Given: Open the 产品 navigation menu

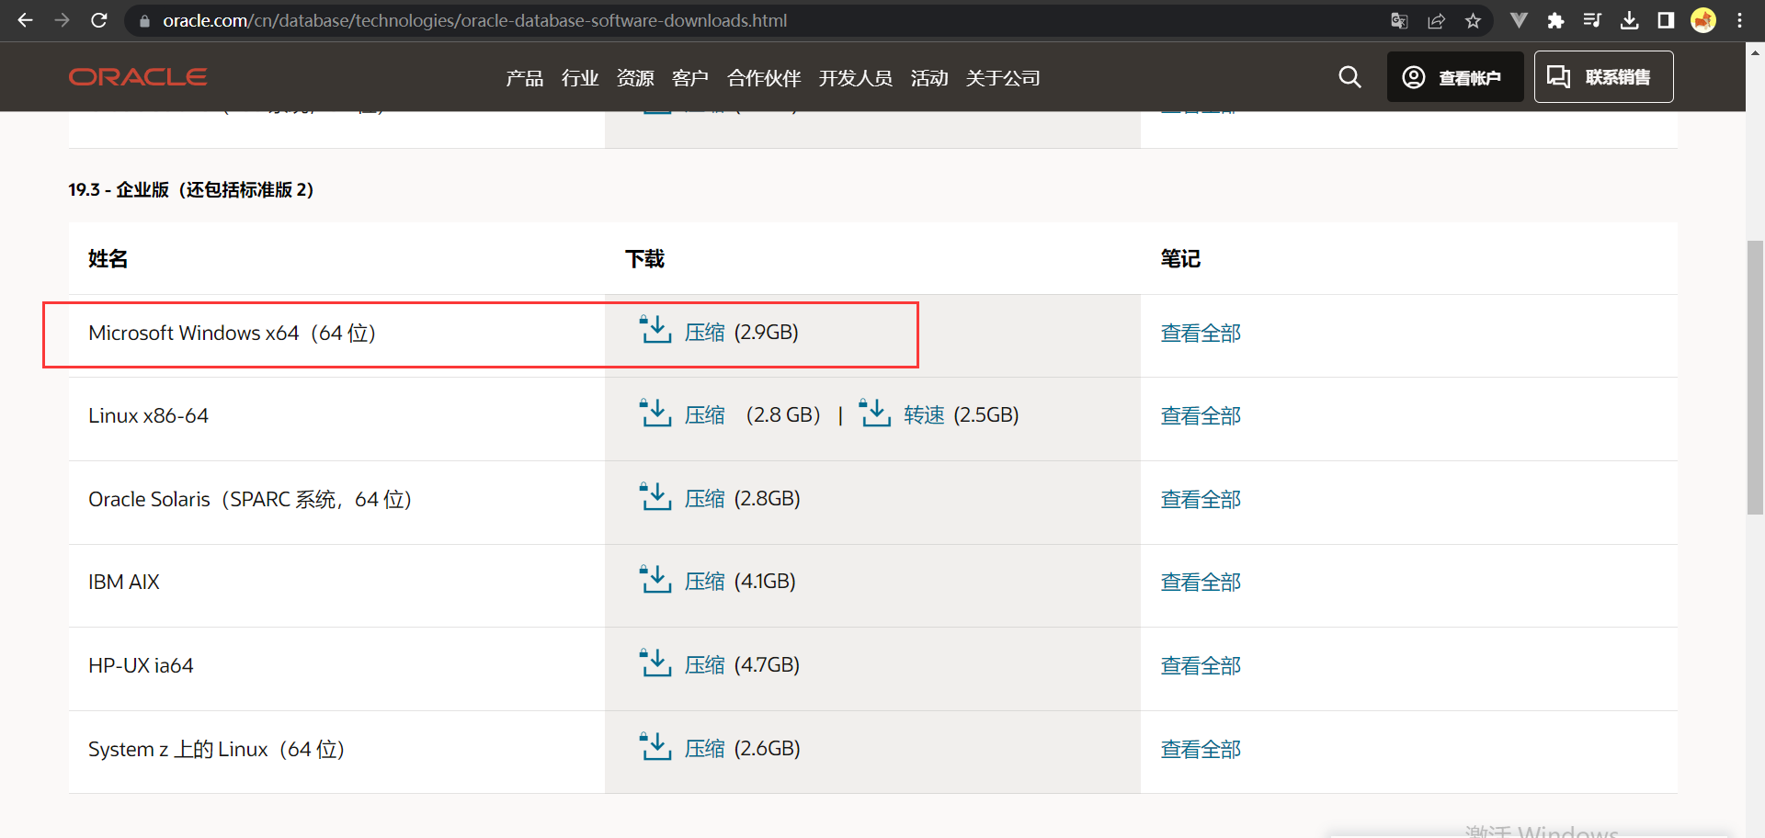Looking at the screenshot, I should (524, 78).
